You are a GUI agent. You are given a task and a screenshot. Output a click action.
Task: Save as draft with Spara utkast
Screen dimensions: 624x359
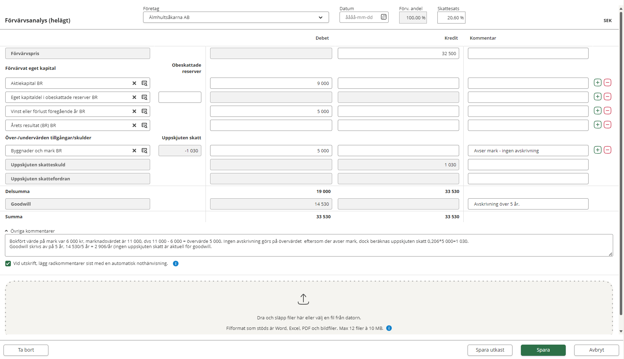tap(490, 350)
